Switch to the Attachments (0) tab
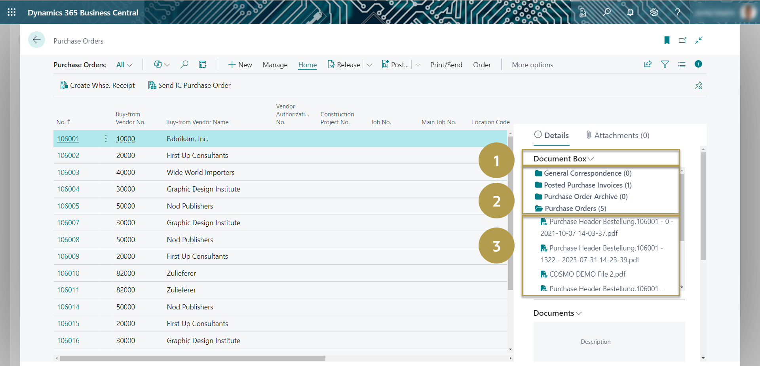This screenshot has width=760, height=366. tap(617, 135)
